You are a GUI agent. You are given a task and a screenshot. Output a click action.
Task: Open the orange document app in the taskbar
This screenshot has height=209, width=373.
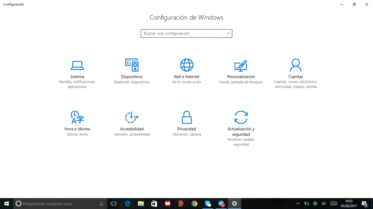click(181, 204)
